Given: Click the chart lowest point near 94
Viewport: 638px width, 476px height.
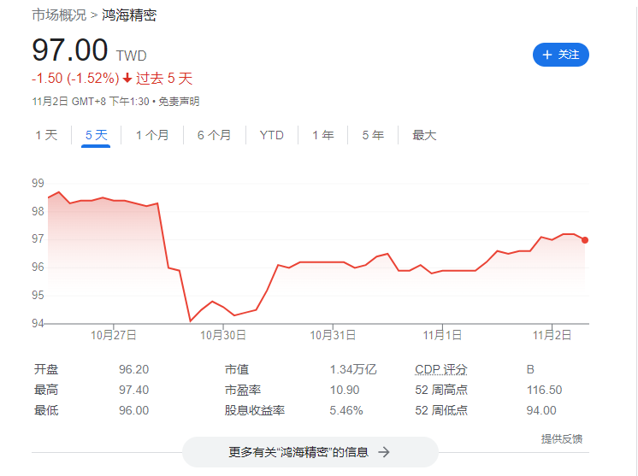Looking at the screenshot, I should tap(190, 321).
